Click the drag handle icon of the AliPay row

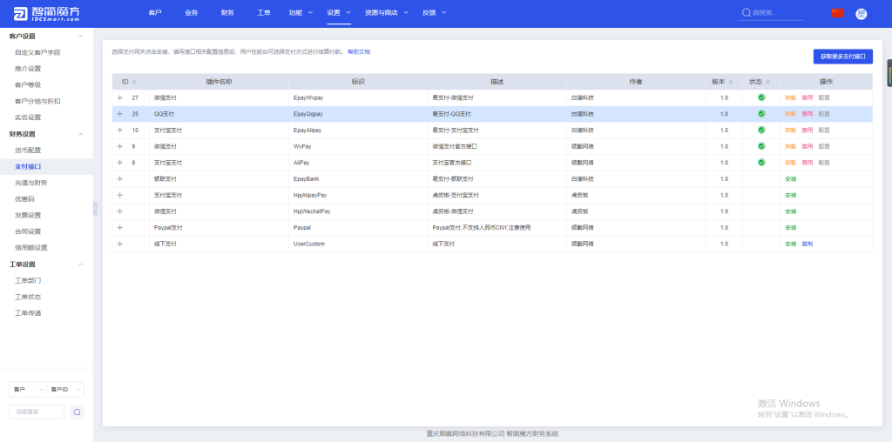pyautogui.click(x=120, y=163)
